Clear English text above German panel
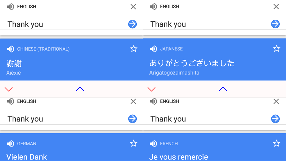The image size is (286, 161). 133,102
